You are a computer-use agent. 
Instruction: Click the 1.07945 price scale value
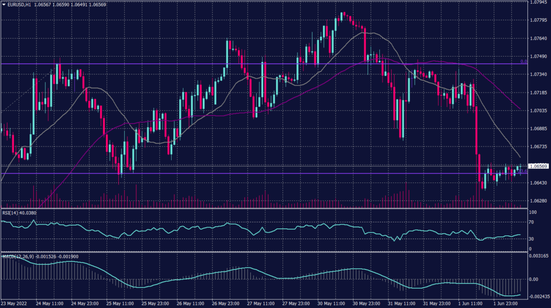tap(539, 2)
